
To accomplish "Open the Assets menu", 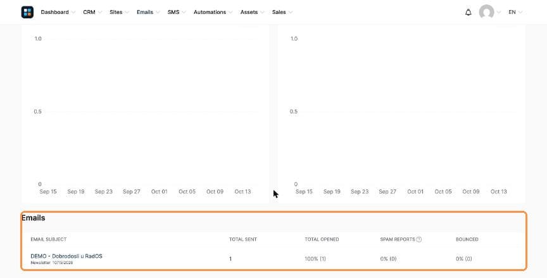I will click(249, 12).
